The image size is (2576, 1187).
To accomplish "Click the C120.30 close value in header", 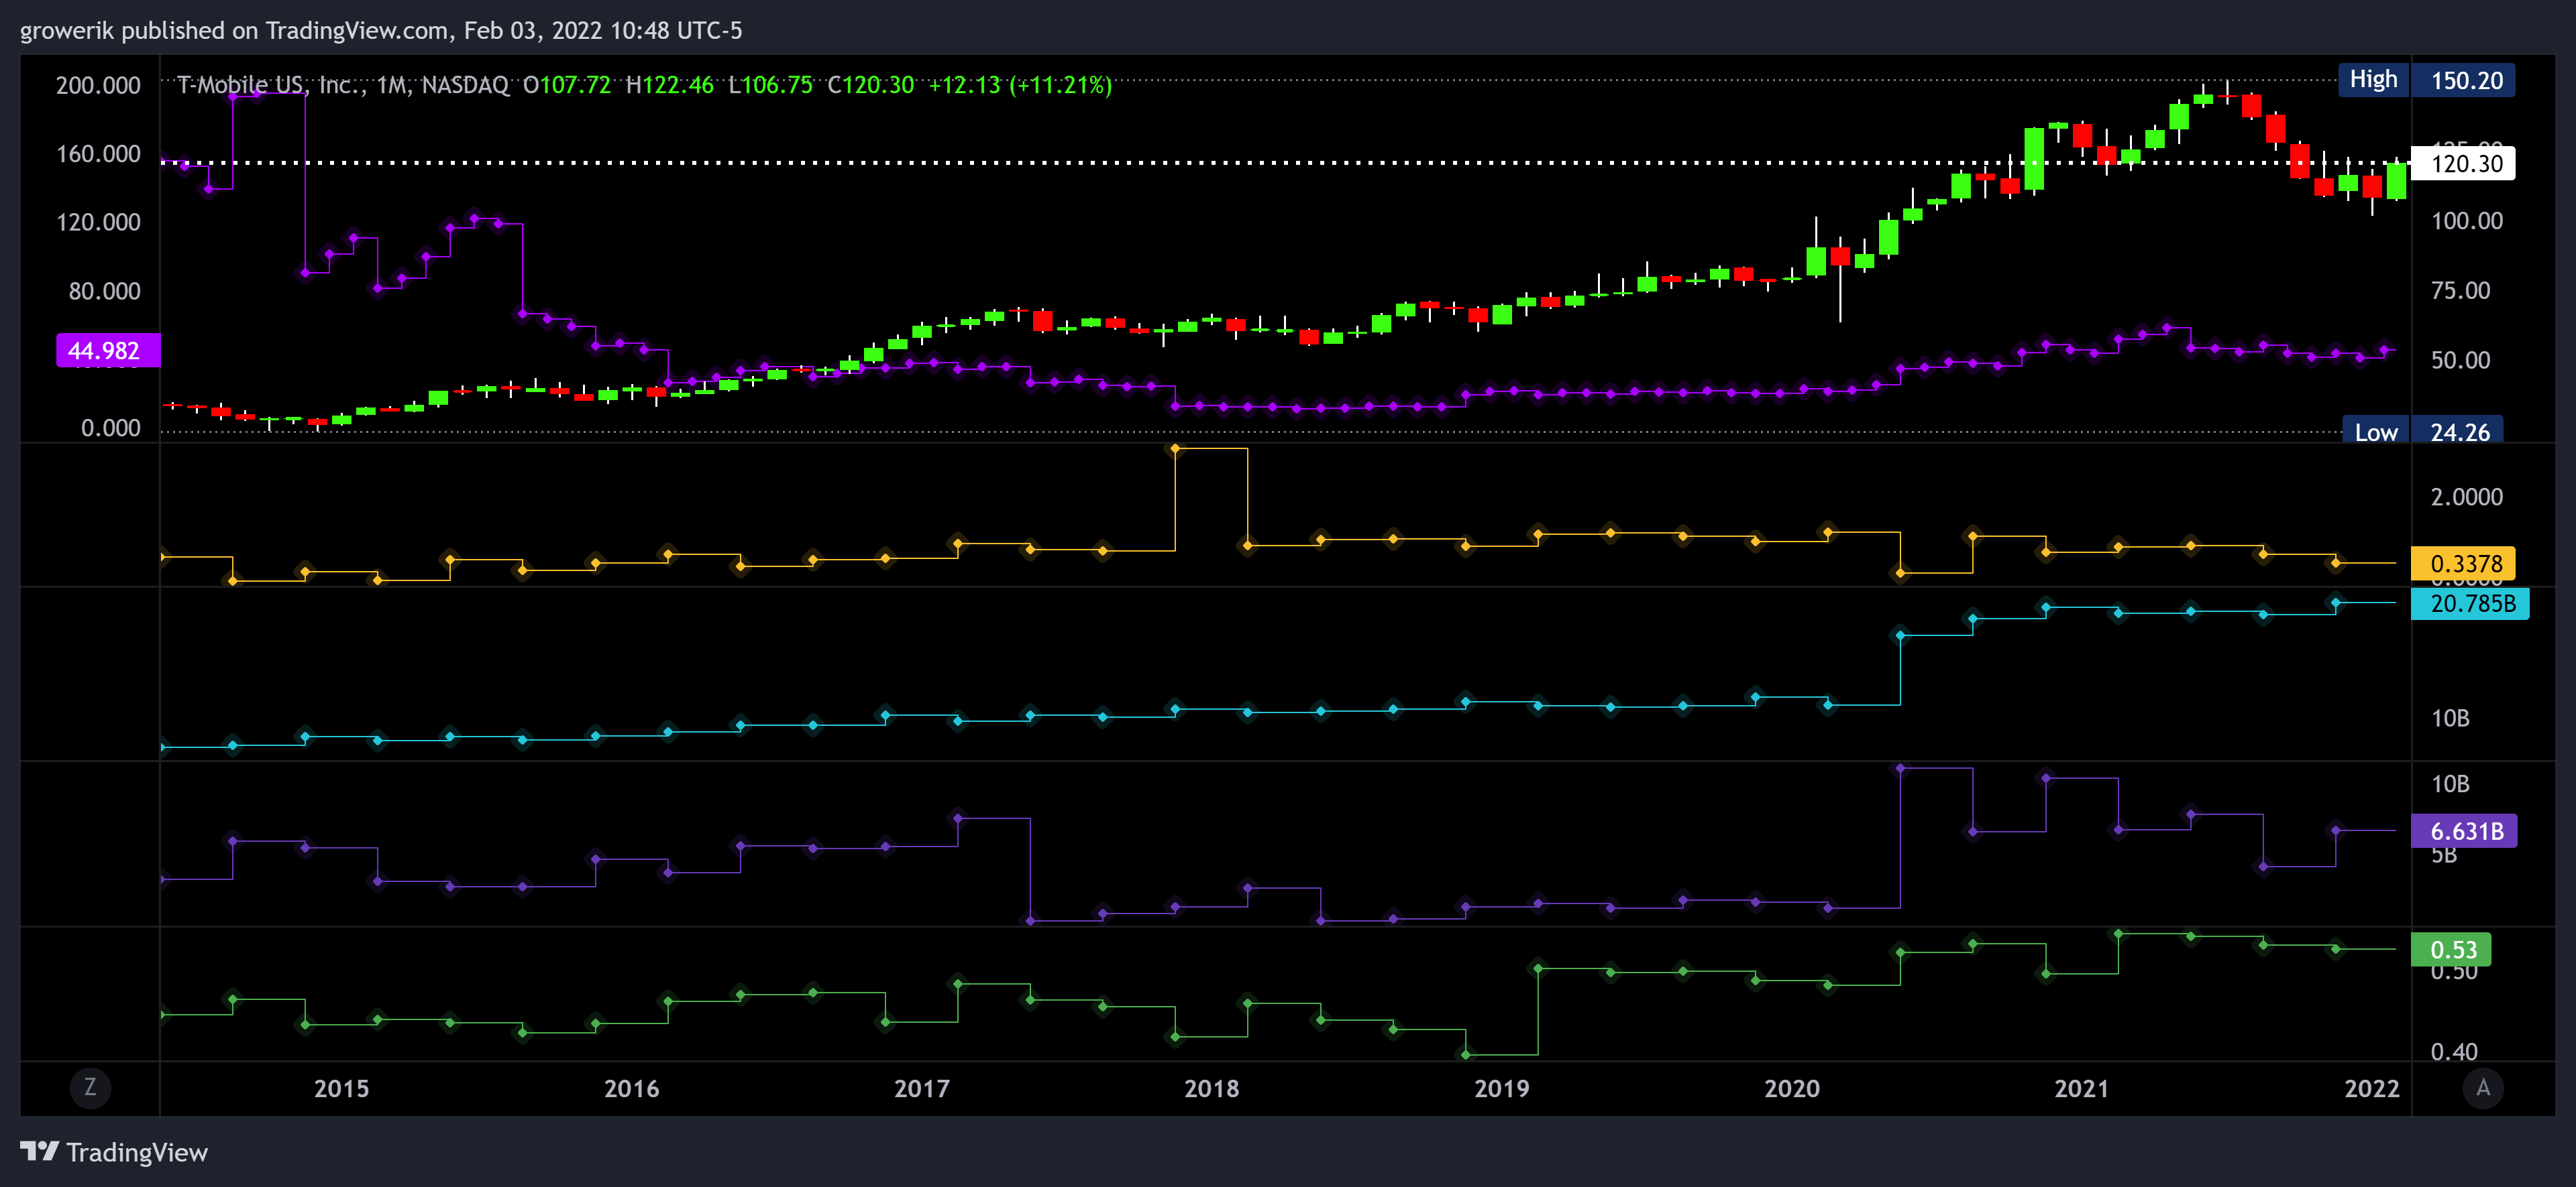I will click(870, 85).
